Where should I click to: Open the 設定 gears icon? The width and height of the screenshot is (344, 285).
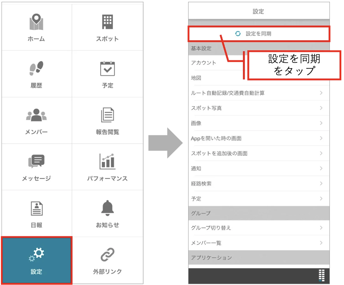click(37, 255)
